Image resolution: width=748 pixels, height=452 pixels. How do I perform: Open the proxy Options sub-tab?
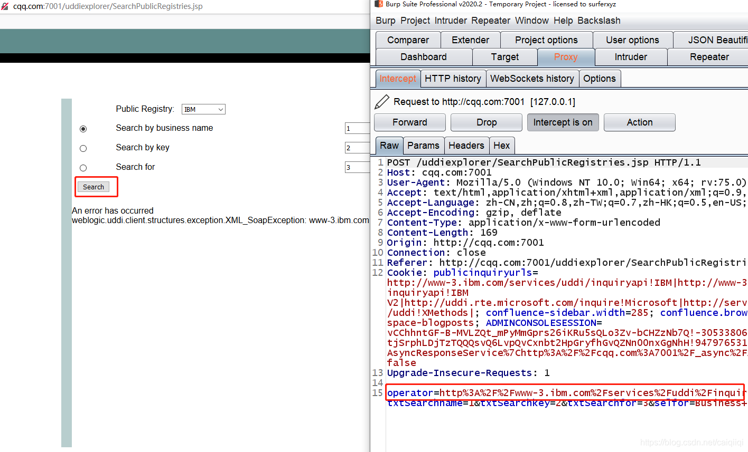pos(600,79)
